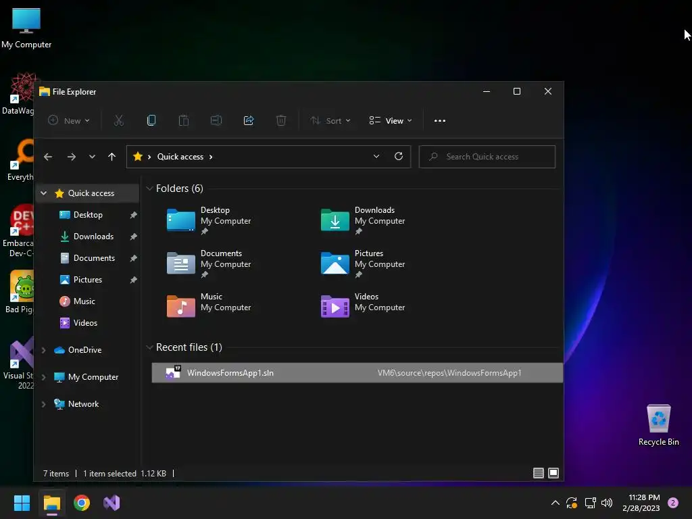Viewport: 692px width, 519px height.
Task: Click the pin icon next to Downloads in sidebar
Action: [133, 237]
